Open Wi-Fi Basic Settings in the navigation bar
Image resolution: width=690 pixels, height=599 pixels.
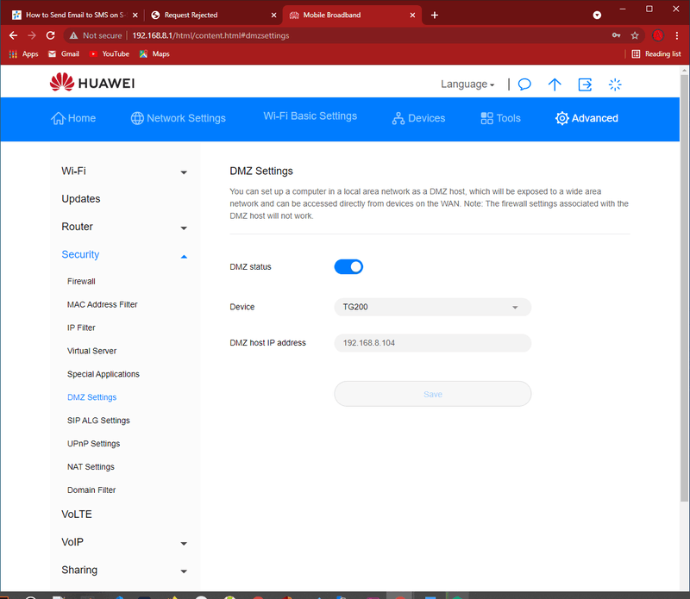pyautogui.click(x=310, y=116)
